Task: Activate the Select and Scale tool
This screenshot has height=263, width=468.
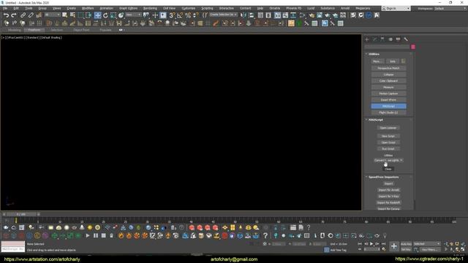Action: (113, 15)
